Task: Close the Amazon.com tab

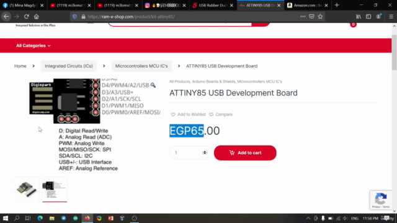Action: pyautogui.click(x=326, y=6)
